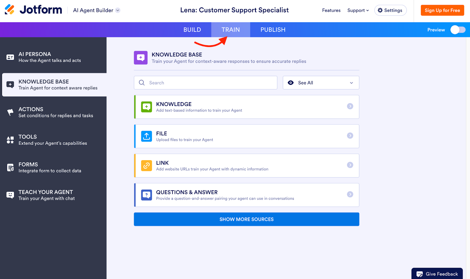Click the Knowledge Base sidebar icon
470x279 pixels.
click(x=10, y=85)
